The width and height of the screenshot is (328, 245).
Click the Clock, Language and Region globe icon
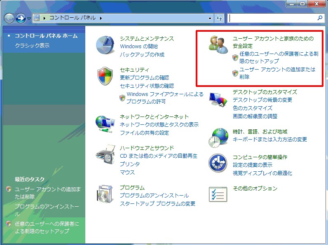(x=218, y=138)
